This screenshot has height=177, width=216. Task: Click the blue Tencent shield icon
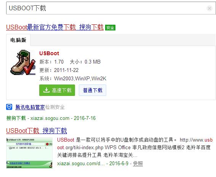coord(9,107)
